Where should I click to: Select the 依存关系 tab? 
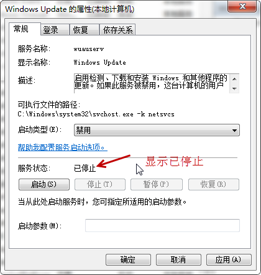[x=117, y=30]
